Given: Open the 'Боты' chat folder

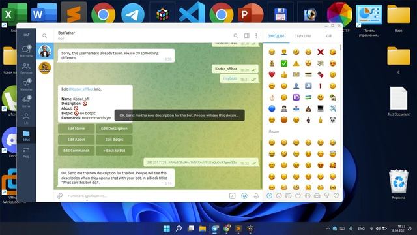Looking at the screenshot, I should pos(26,102).
